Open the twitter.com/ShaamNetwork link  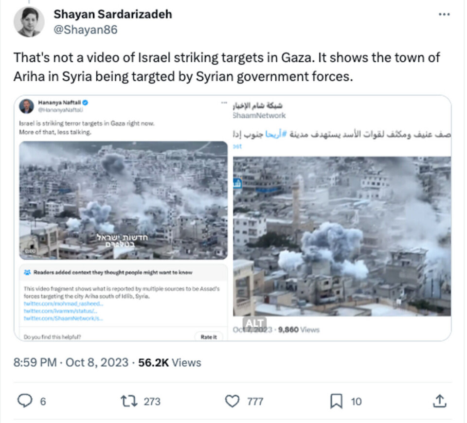click(63, 318)
